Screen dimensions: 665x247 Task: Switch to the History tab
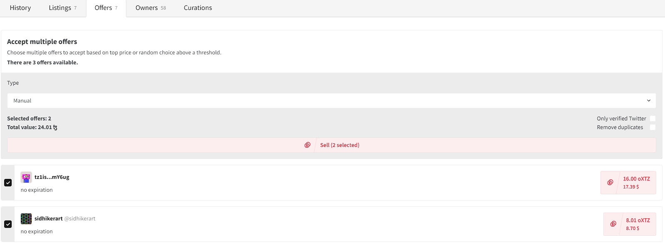tap(20, 8)
